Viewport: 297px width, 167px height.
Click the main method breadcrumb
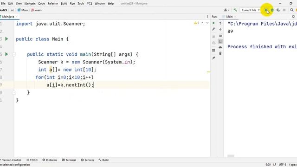36,10
